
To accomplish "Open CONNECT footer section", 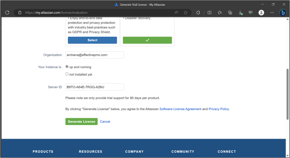I will coord(227,152).
